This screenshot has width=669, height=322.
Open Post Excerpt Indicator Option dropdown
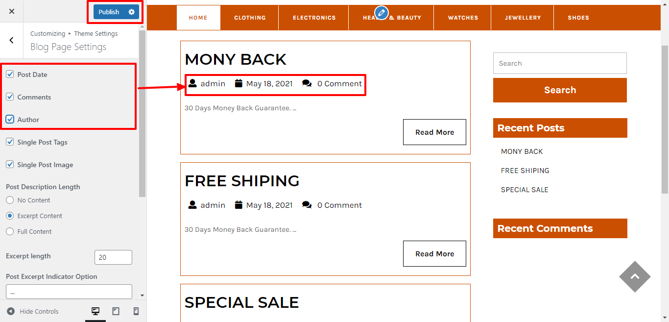click(69, 292)
